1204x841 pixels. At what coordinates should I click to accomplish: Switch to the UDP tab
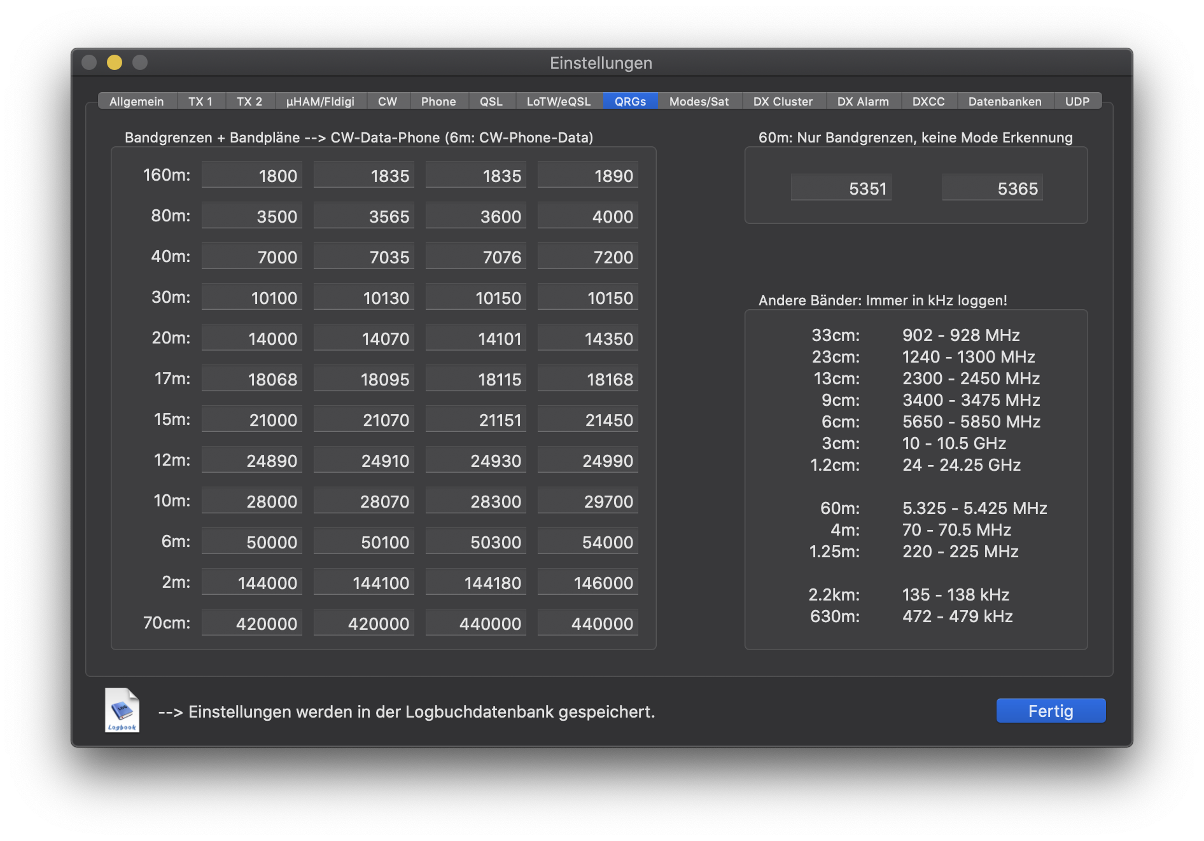[1077, 102]
